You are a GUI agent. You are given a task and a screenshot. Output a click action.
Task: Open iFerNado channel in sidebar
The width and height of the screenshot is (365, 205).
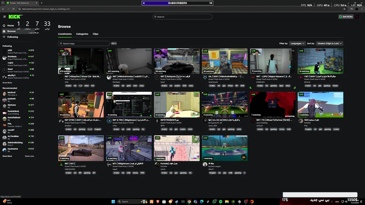click(18, 58)
